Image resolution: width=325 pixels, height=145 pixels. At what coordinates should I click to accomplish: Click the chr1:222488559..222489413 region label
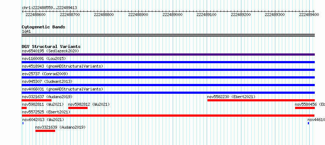(x=49, y=8)
